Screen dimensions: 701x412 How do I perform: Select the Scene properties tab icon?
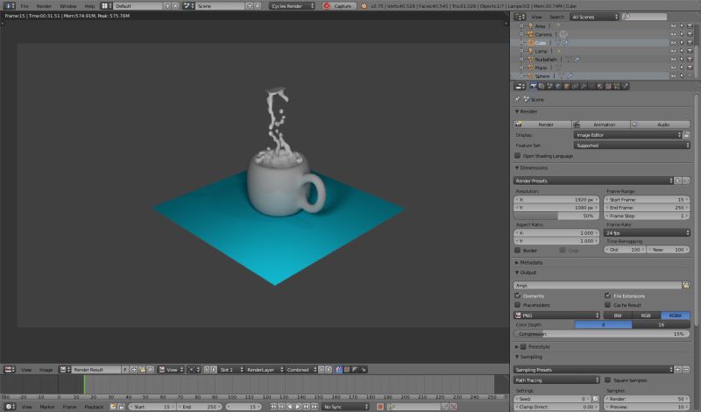point(550,86)
